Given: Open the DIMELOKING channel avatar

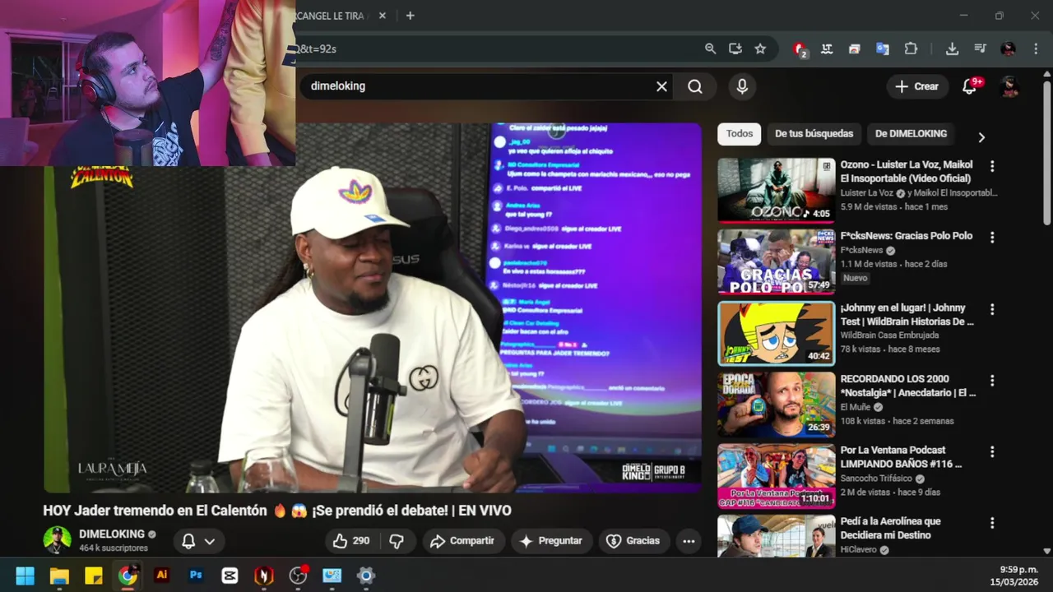Looking at the screenshot, I should tap(58, 540).
